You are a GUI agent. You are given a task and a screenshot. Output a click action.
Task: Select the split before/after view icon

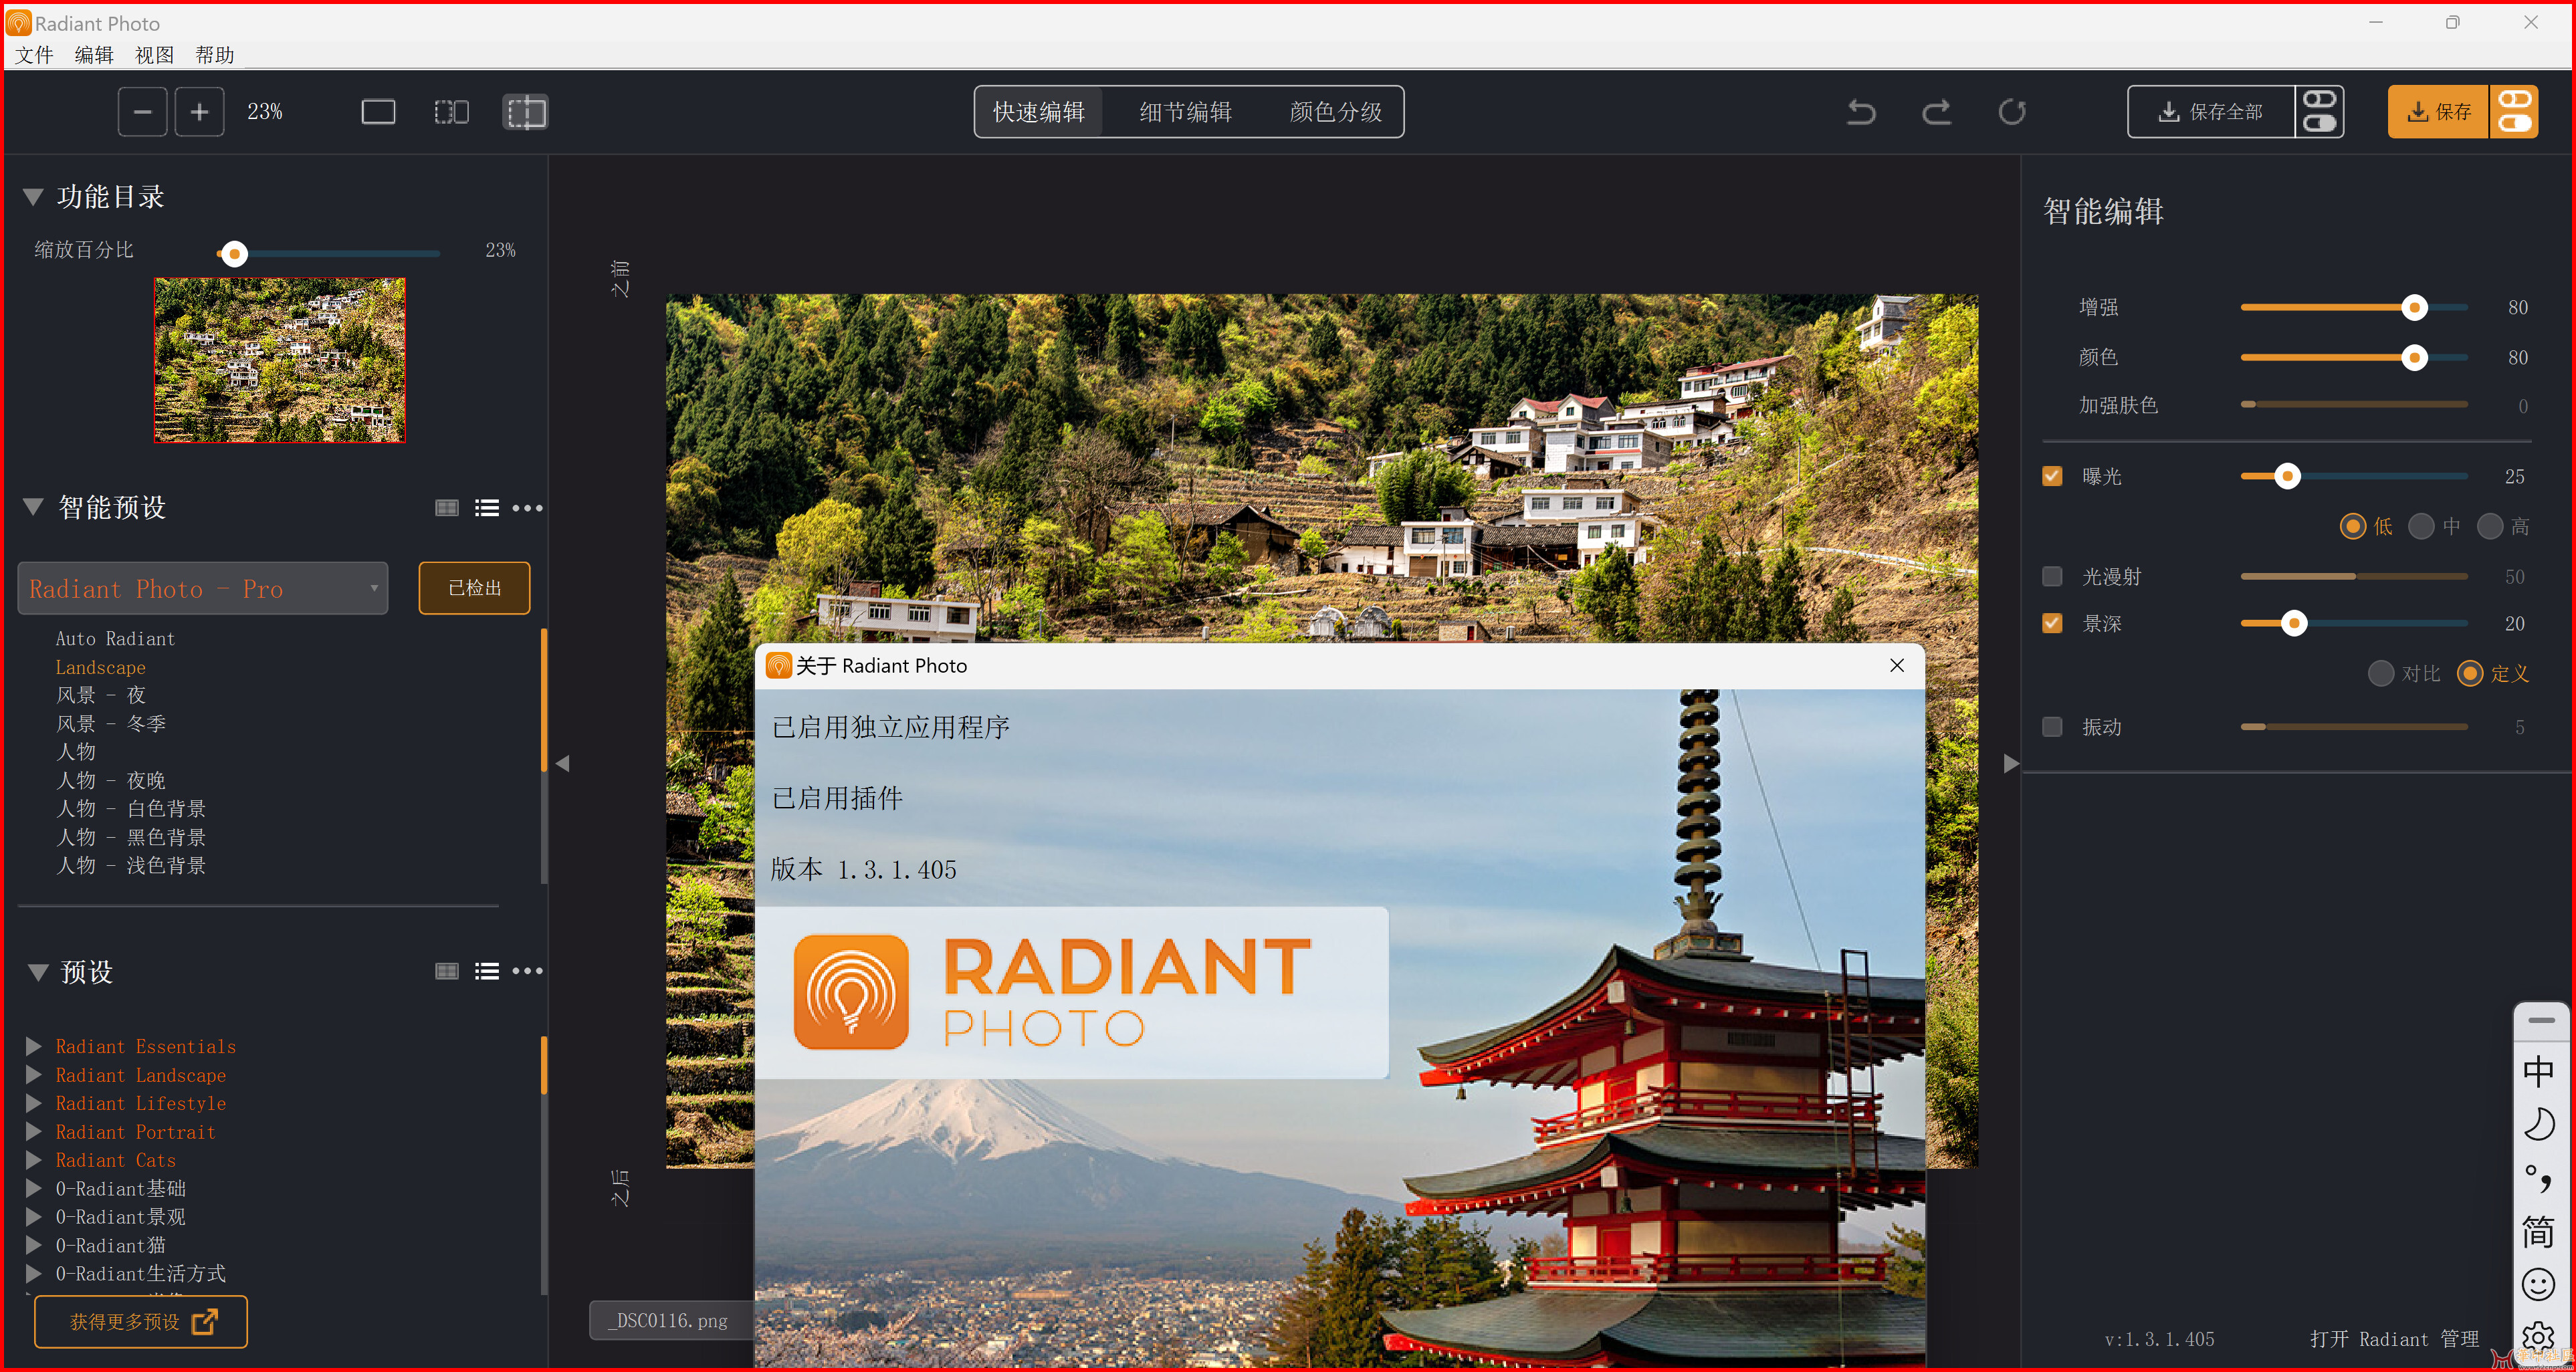click(525, 112)
